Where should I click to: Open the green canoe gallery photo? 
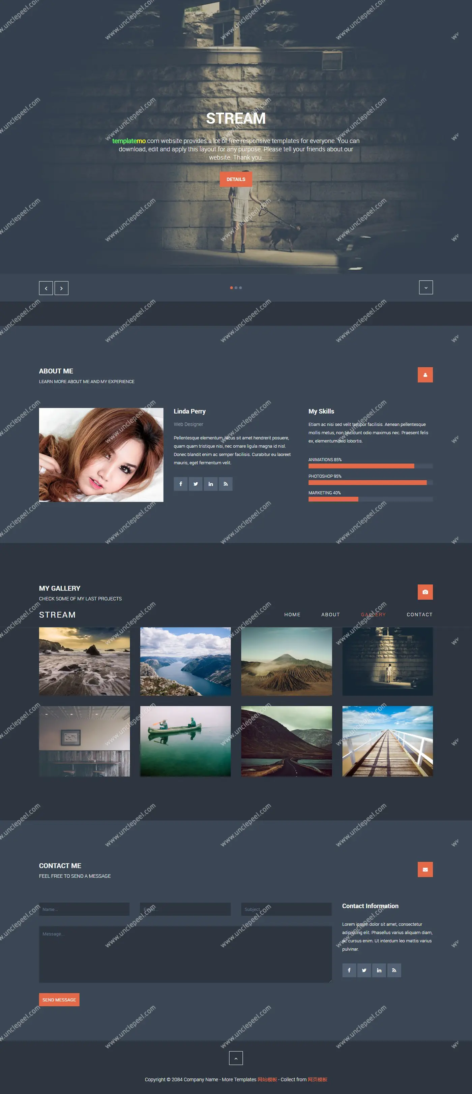pyautogui.click(x=186, y=741)
